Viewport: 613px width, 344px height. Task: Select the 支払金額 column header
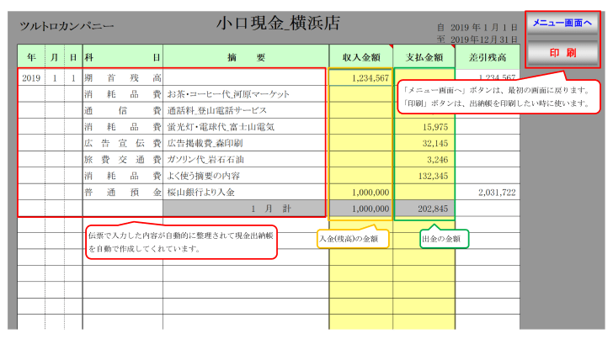click(x=424, y=57)
